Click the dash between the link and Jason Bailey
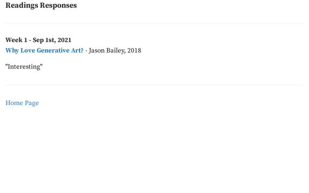Screen dimensions: 309x193 click(x=86, y=51)
